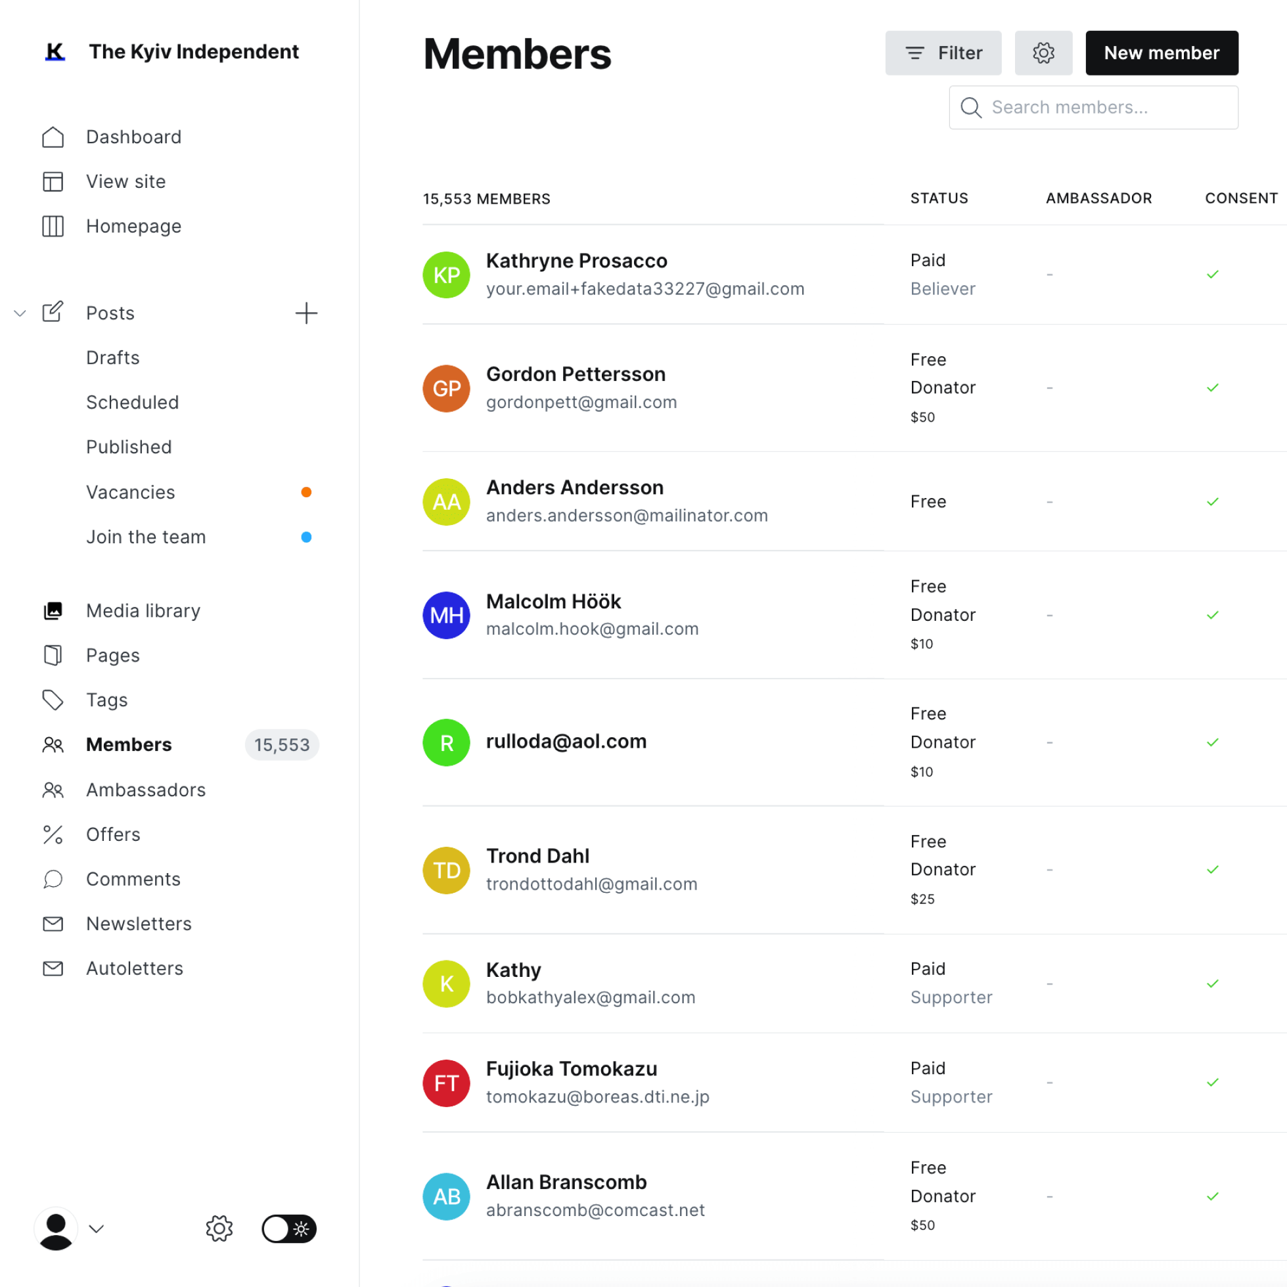Click the Tags icon in sidebar

click(x=53, y=700)
